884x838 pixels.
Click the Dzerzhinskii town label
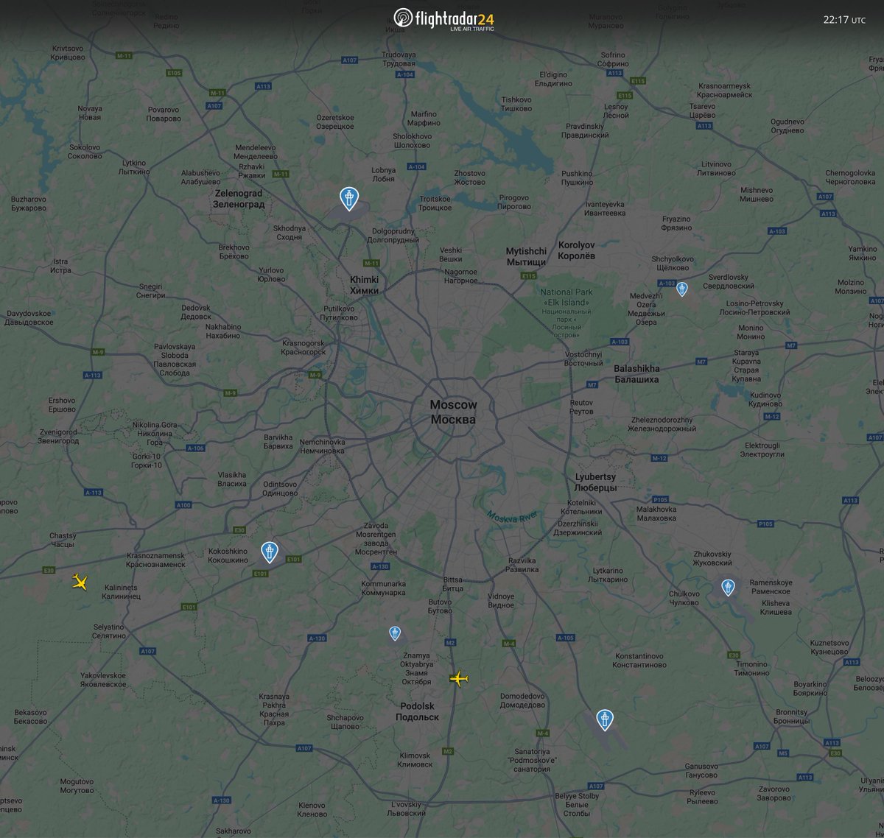(x=577, y=528)
